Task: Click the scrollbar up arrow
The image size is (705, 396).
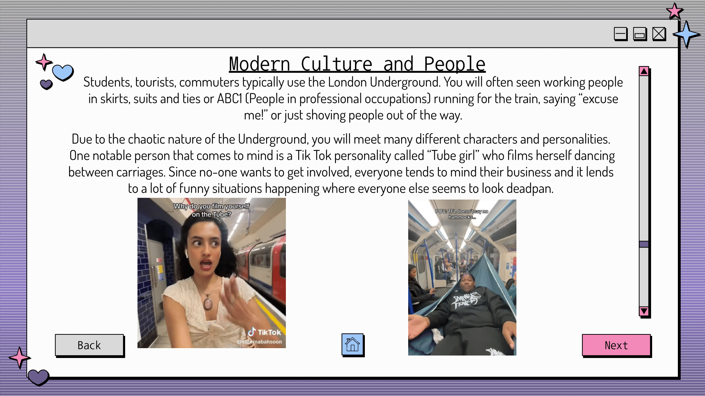Action: click(x=644, y=71)
